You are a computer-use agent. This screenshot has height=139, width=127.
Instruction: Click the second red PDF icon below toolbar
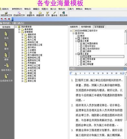click(5, 19)
